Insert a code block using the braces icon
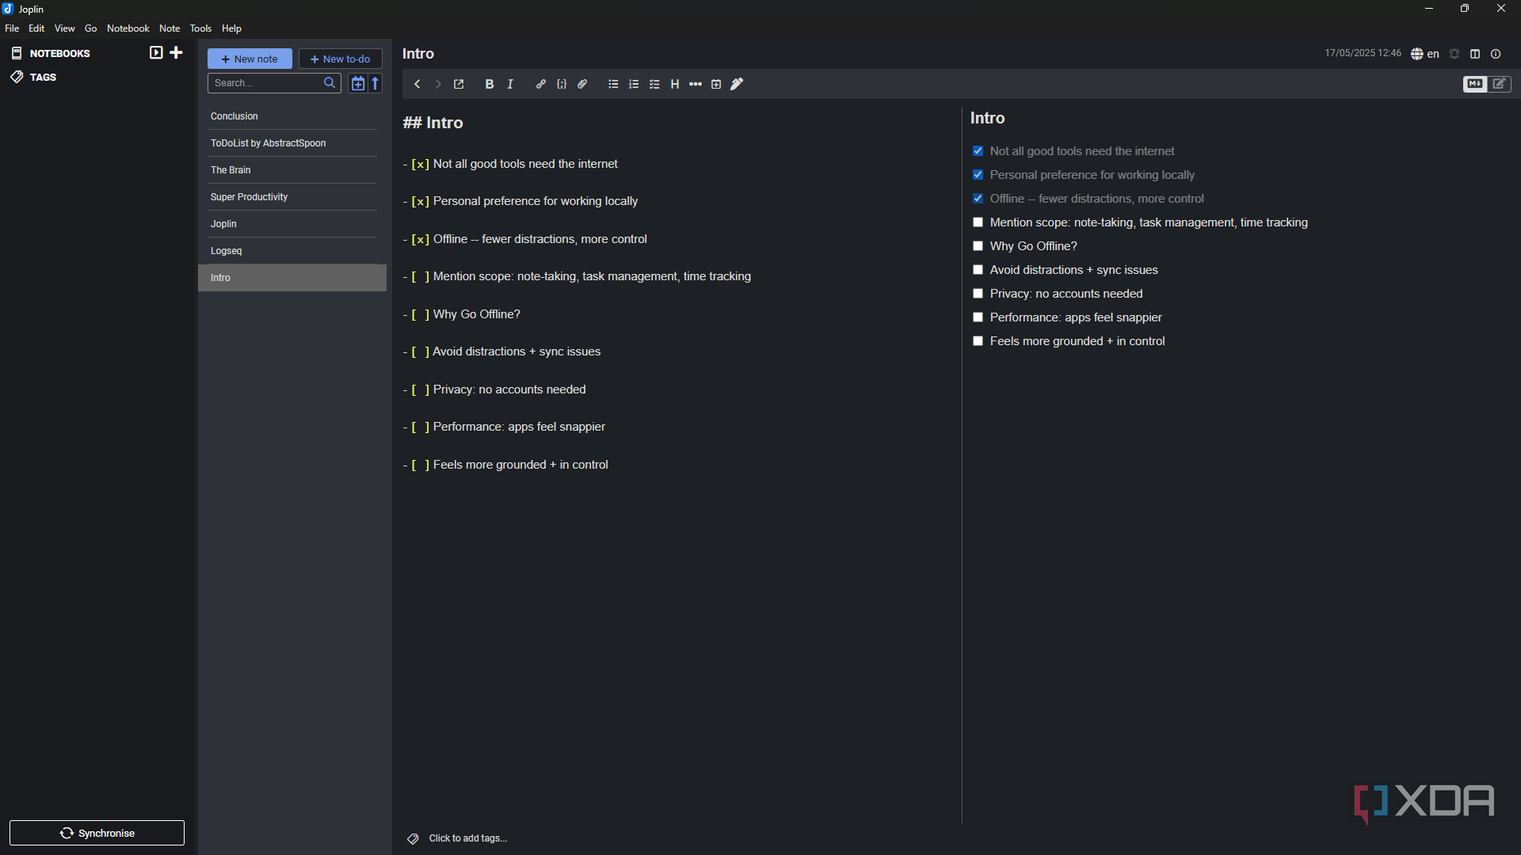 (x=562, y=85)
